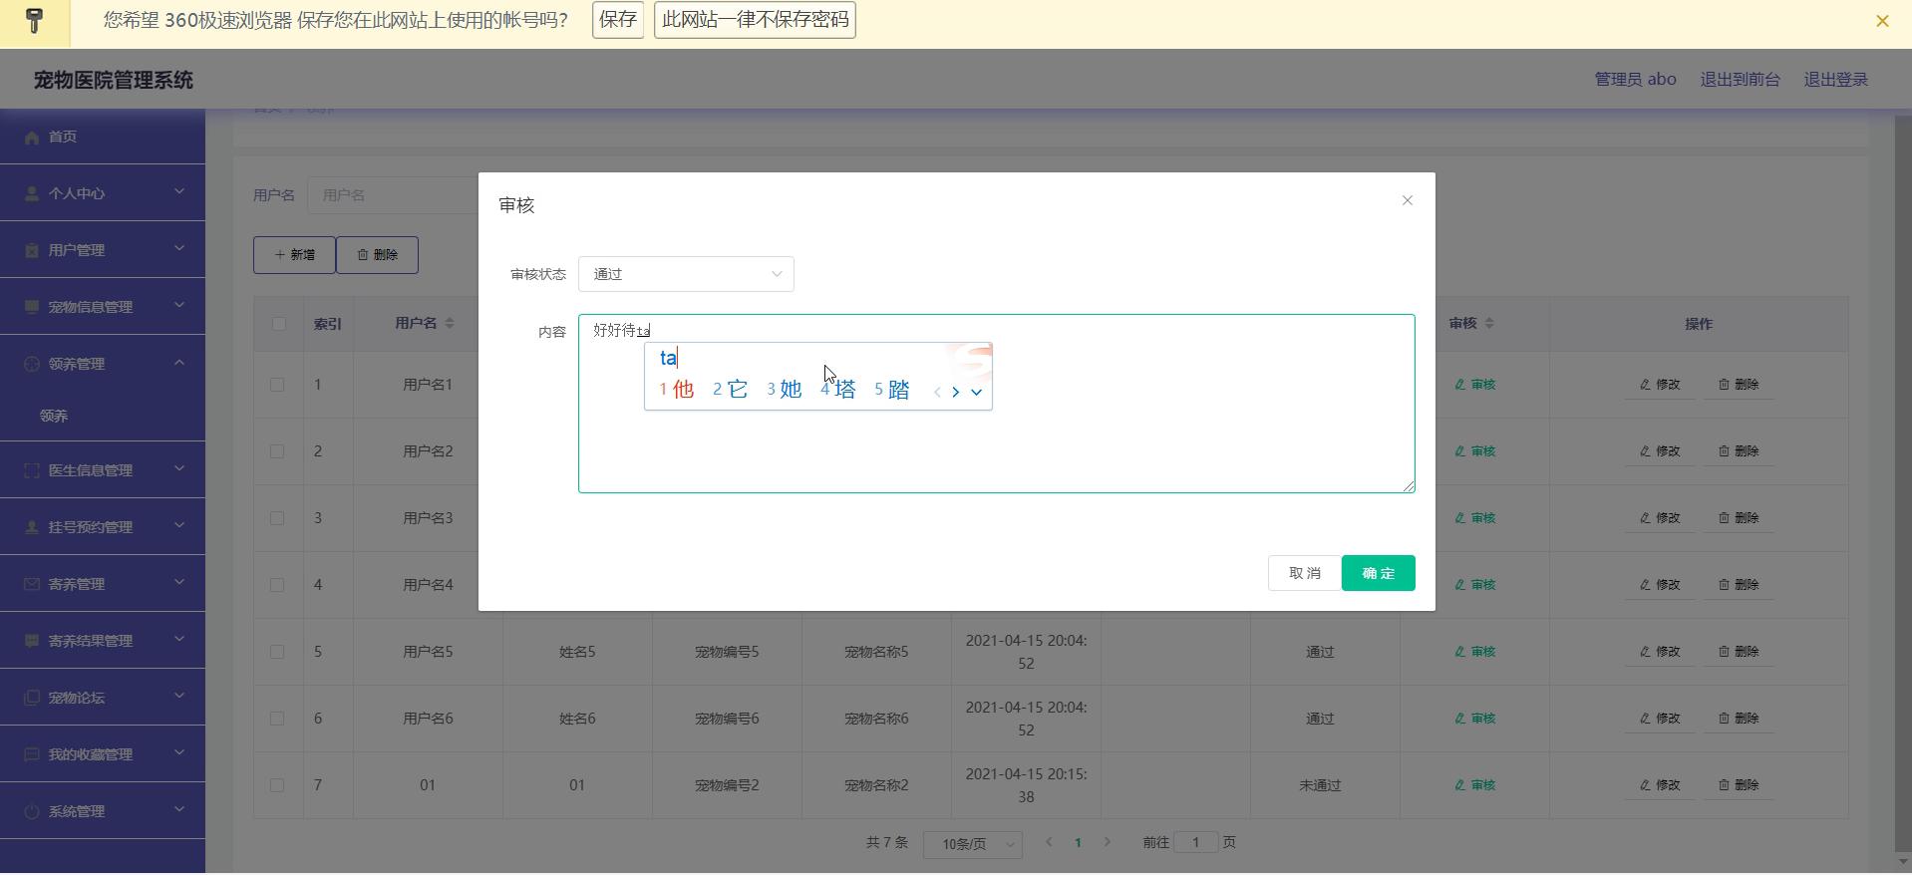Expand 个人中心 sidebar menu
Image resolution: width=1912 pixels, height=875 pixels.
[x=103, y=193]
